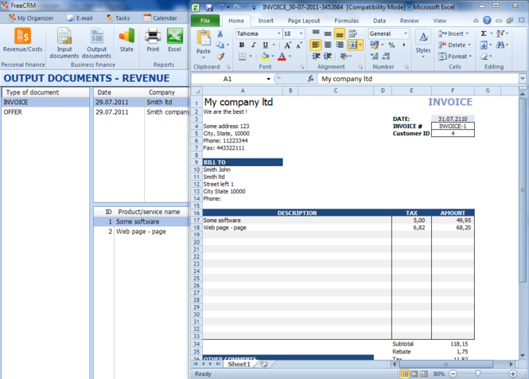Click Increase Indent icon
The height and width of the screenshot is (379, 529).
tap(328, 56)
